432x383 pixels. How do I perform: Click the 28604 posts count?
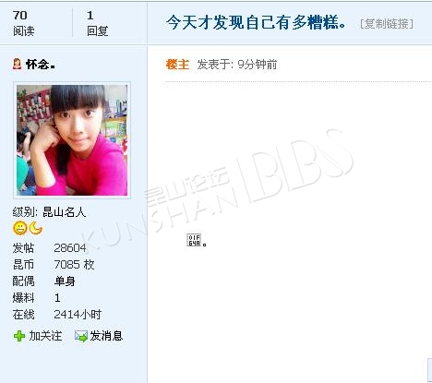pyautogui.click(x=70, y=248)
